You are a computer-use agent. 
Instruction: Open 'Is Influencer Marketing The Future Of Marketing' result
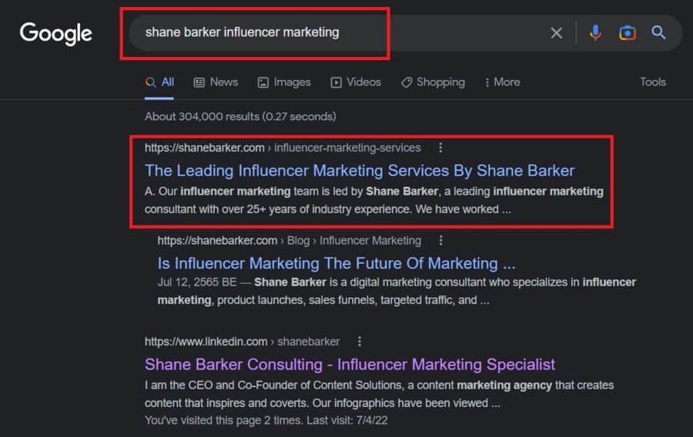[336, 263]
